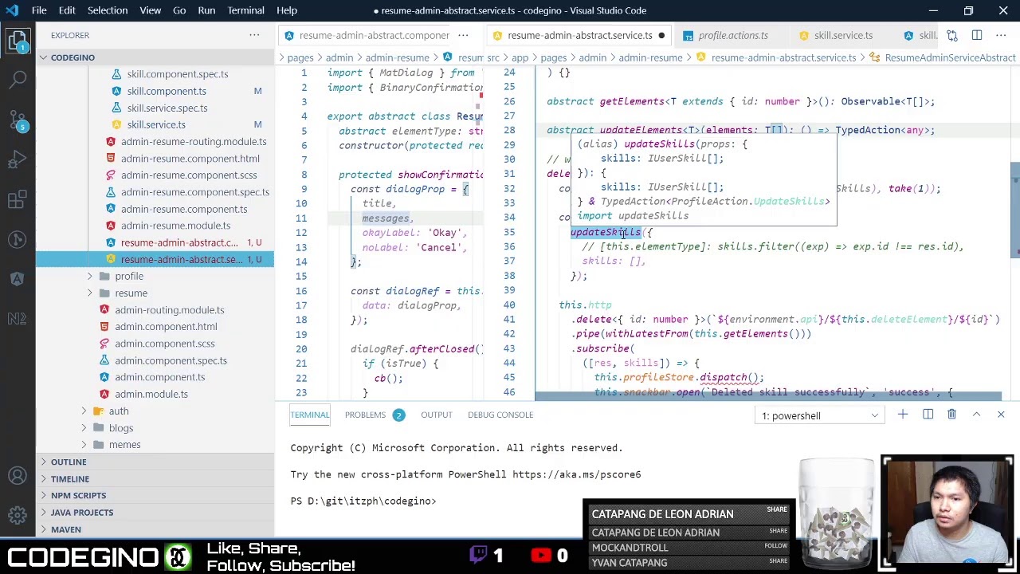Open left editor group more actions ellipsis
1020x574 pixels.
click(463, 35)
